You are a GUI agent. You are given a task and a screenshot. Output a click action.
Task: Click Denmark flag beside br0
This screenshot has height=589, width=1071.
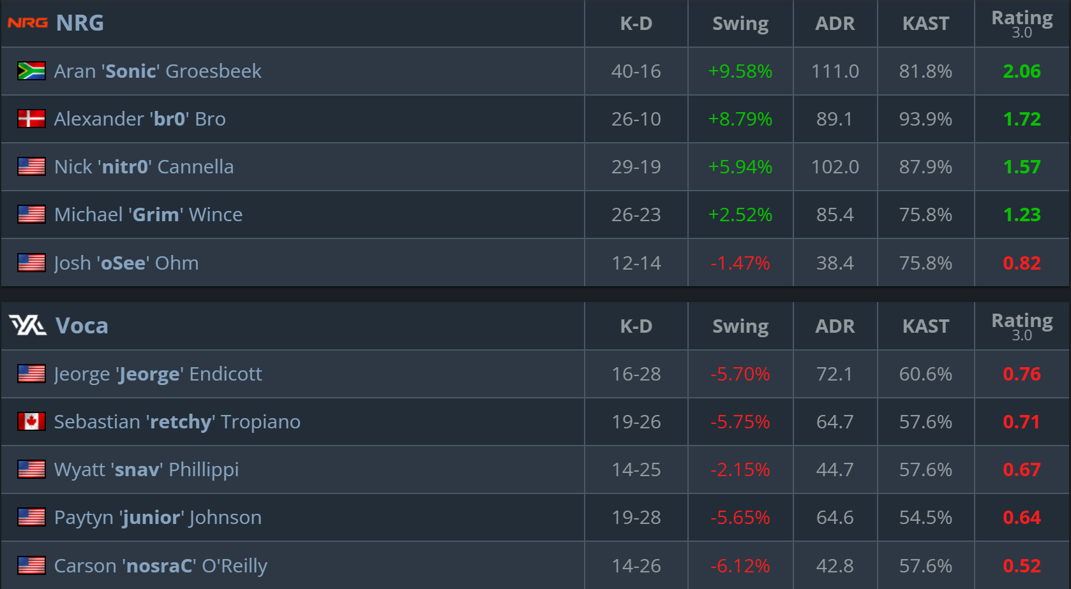coord(31,119)
